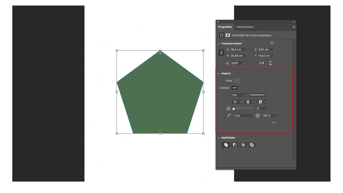Open the Contour stroke color swatch
The width and height of the screenshot is (343, 193).
[x=234, y=88]
